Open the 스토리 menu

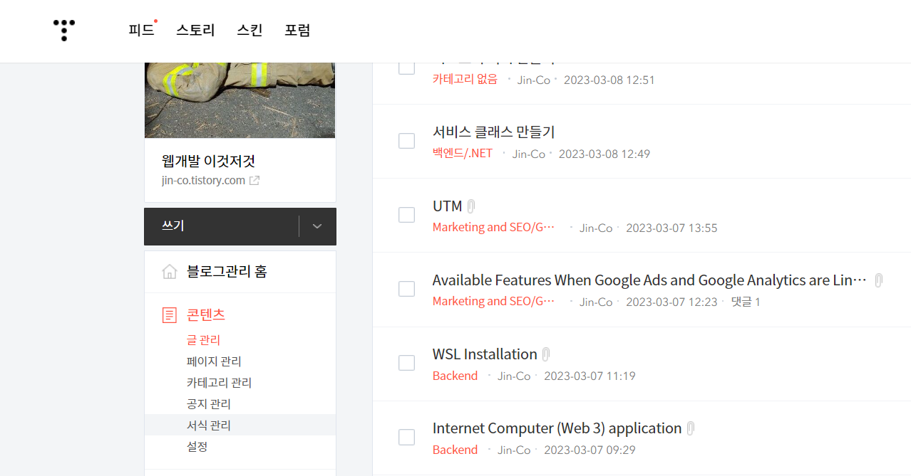tap(195, 30)
